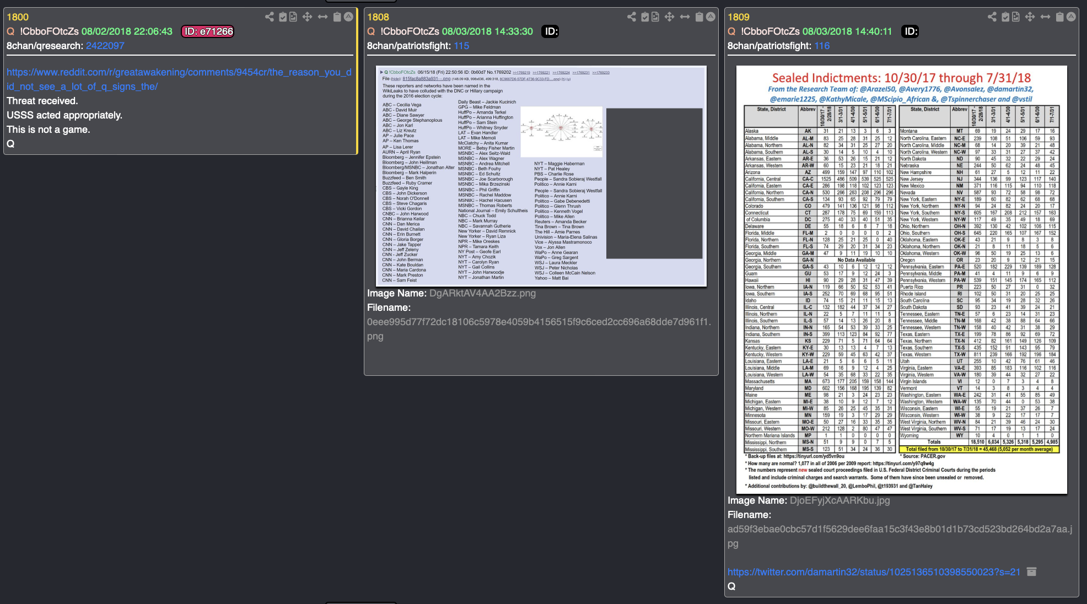Image resolution: width=1087 pixels, height=604 pixels.
Task: Open the damartin32 Twitter status link
Action: [x=874, y=572]
